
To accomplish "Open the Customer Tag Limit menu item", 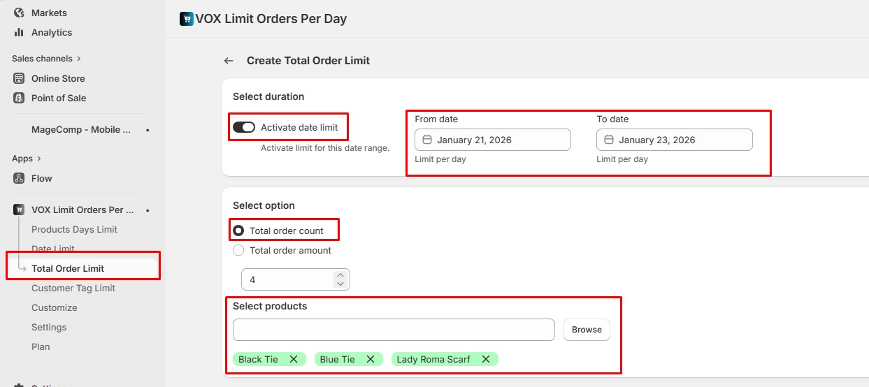I will [73, 288].
